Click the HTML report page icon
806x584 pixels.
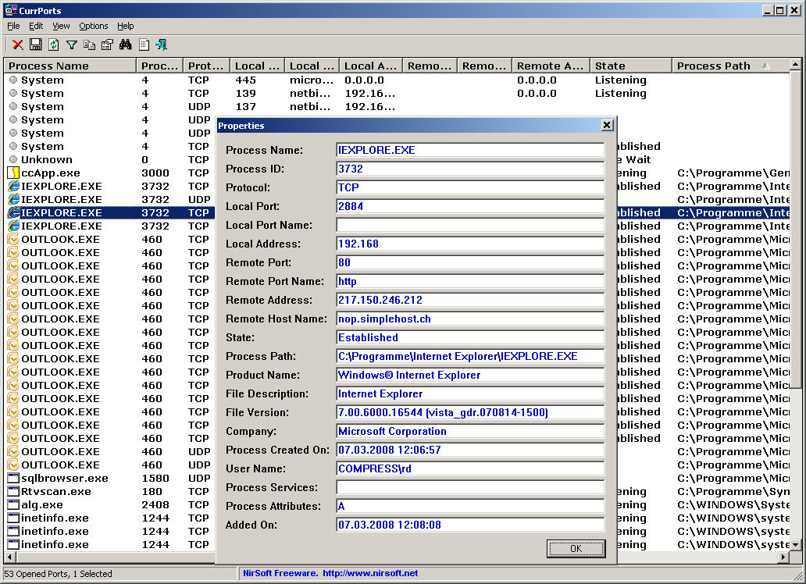coord(144,45)
